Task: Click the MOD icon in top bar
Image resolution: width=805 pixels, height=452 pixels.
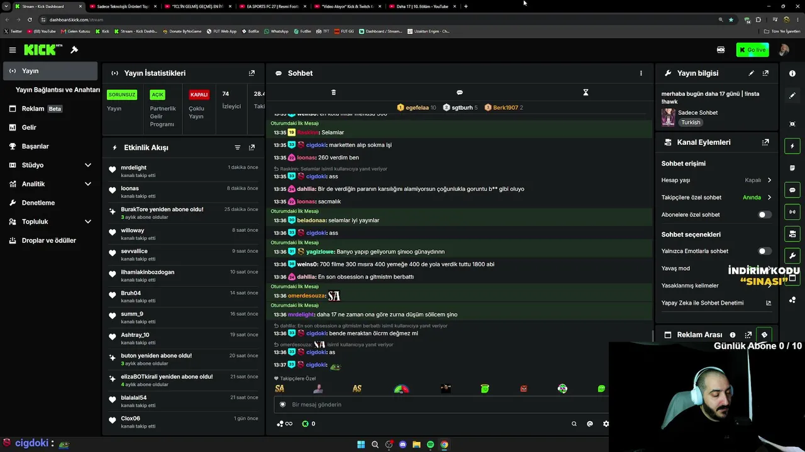Action: (x=721, y=50)
